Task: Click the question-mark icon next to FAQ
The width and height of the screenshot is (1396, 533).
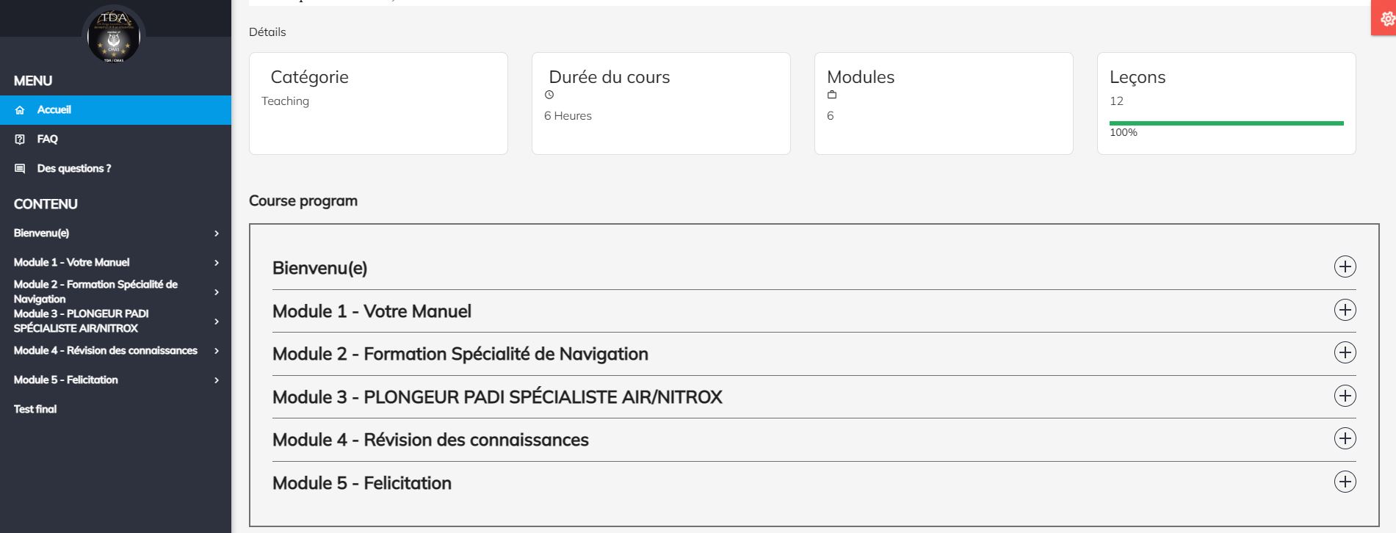Action: pyautogui.click(x=19, y=139)
